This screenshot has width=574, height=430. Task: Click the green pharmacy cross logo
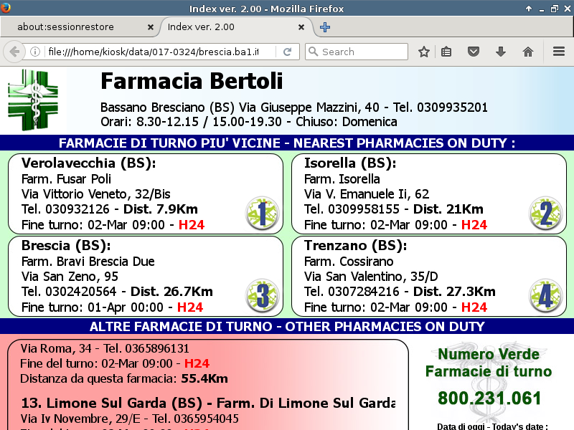pos(32,100)
